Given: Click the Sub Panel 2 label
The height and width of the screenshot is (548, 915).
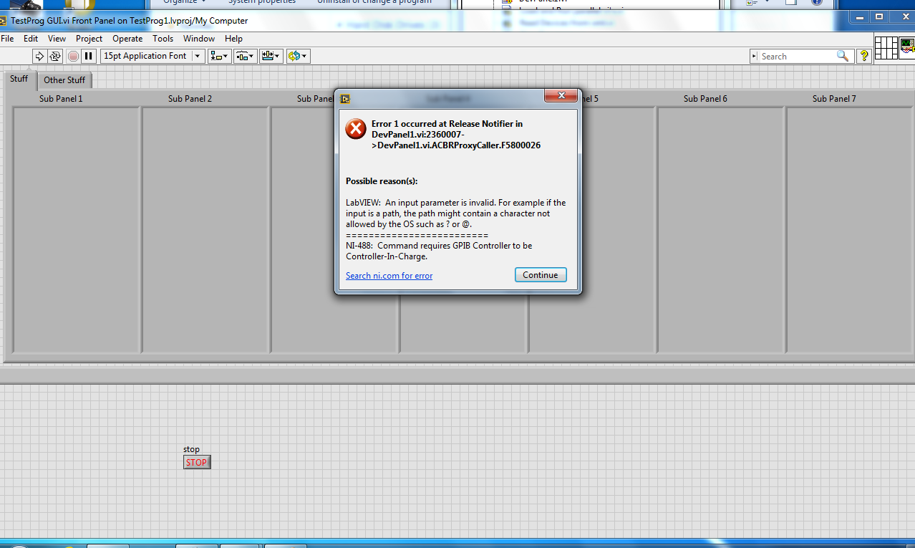Looking at the screenshot, I should coord(190,99).
